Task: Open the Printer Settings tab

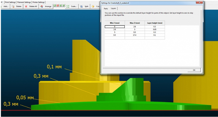Action: pyautogui.click(x=38, y=2)
